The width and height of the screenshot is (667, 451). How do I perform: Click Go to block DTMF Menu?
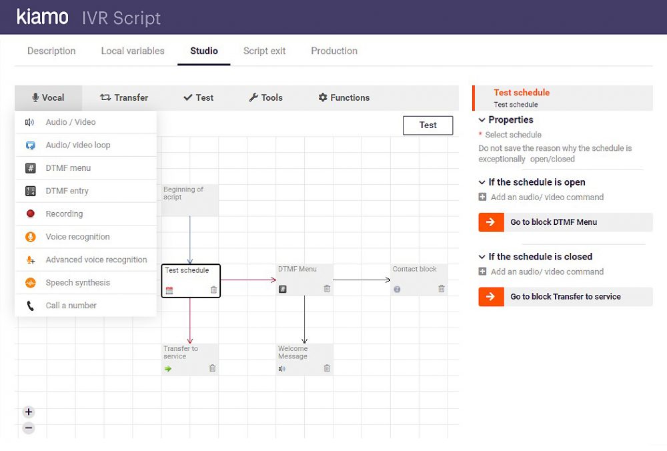566,222
